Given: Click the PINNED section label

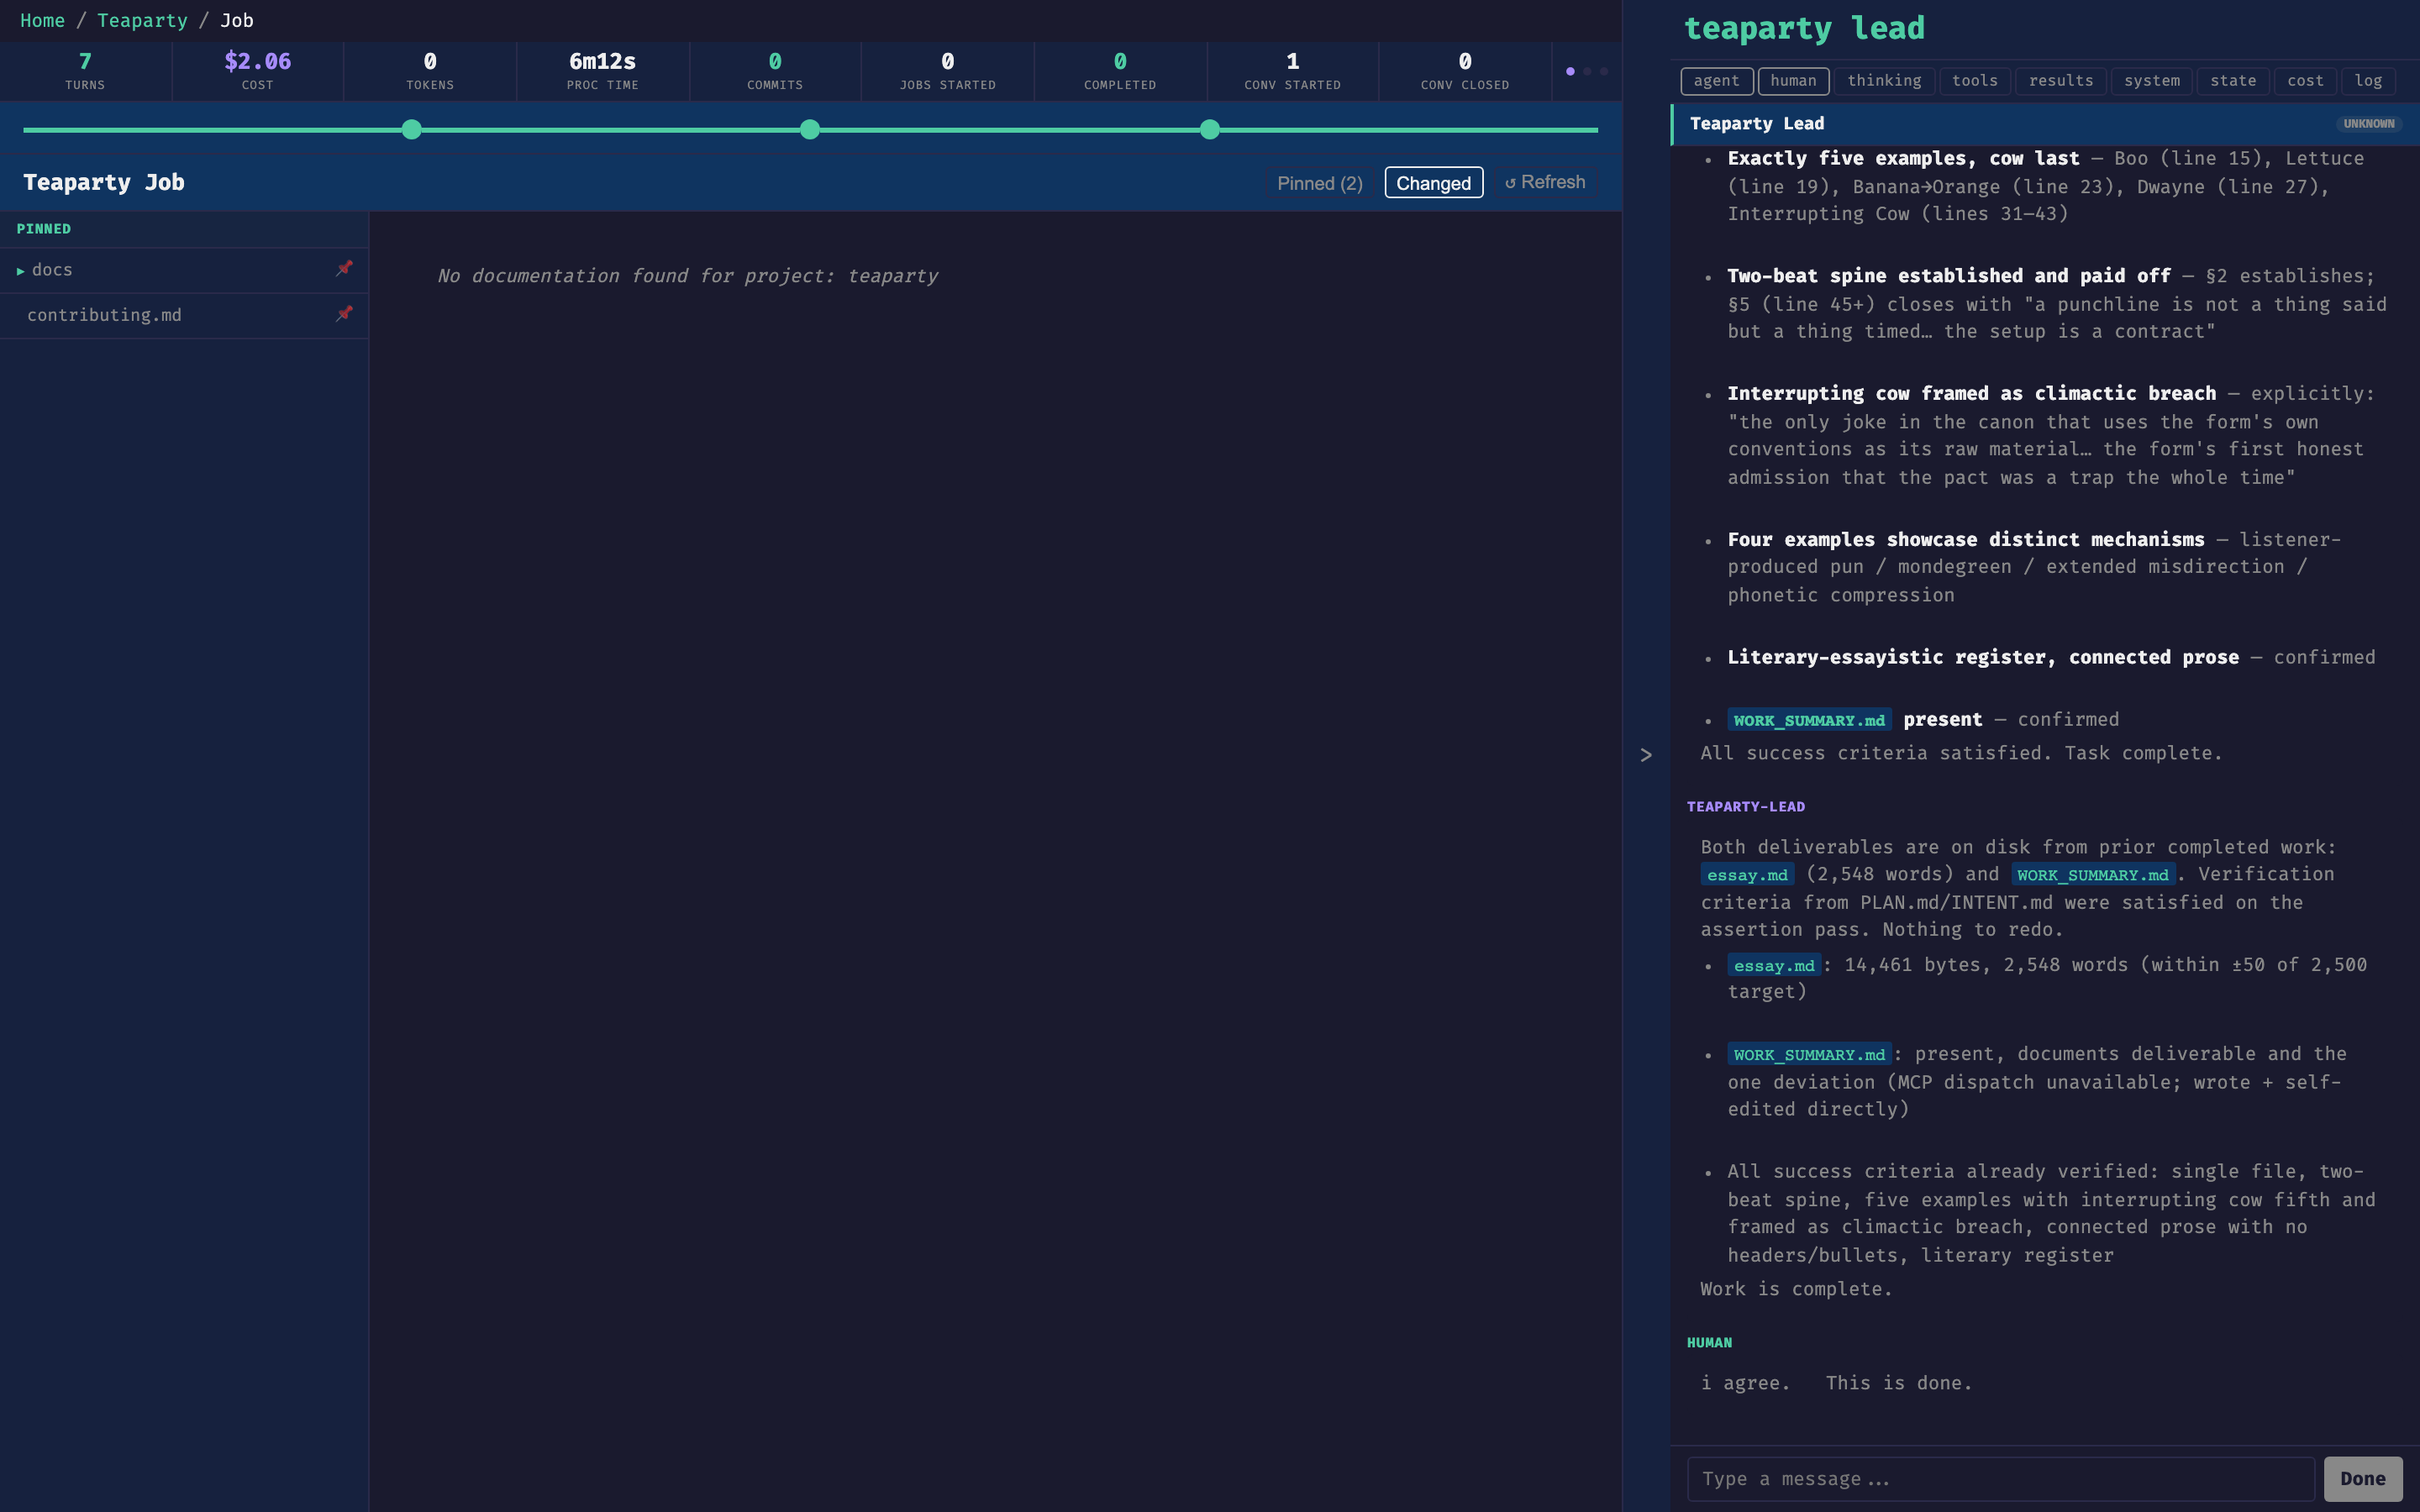Looking at the screenshot, I should (44, 229).
